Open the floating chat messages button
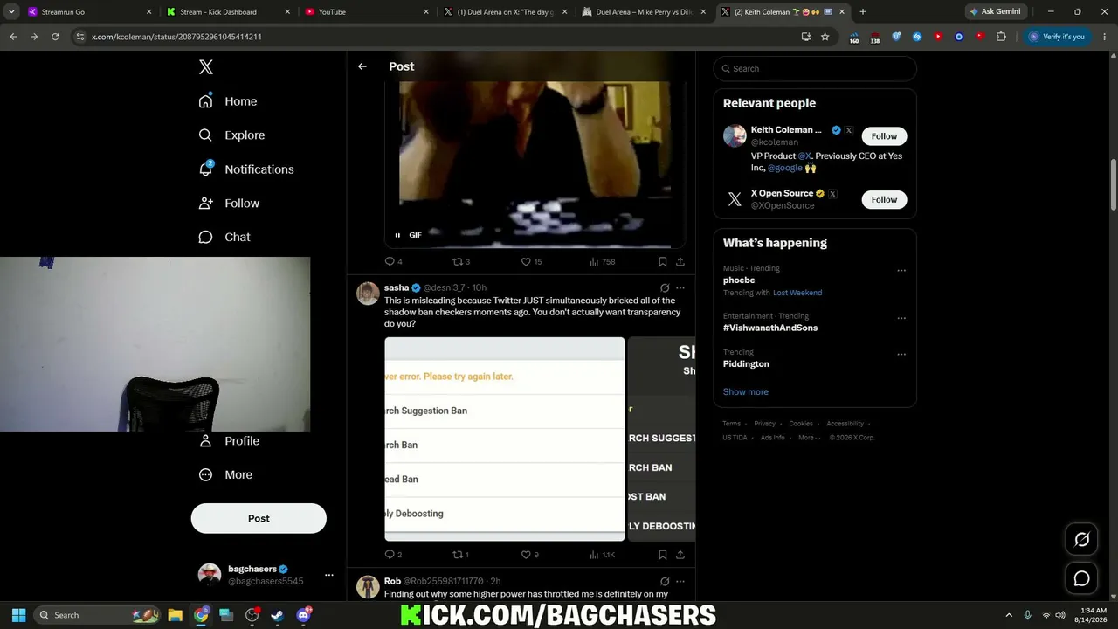Image resolution: width=1118 pixels, height=629 pixels. pyautogui.click(x=1081, y=578)
